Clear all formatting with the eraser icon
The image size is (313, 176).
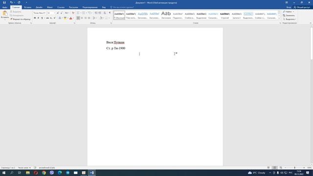pos(73,13)
